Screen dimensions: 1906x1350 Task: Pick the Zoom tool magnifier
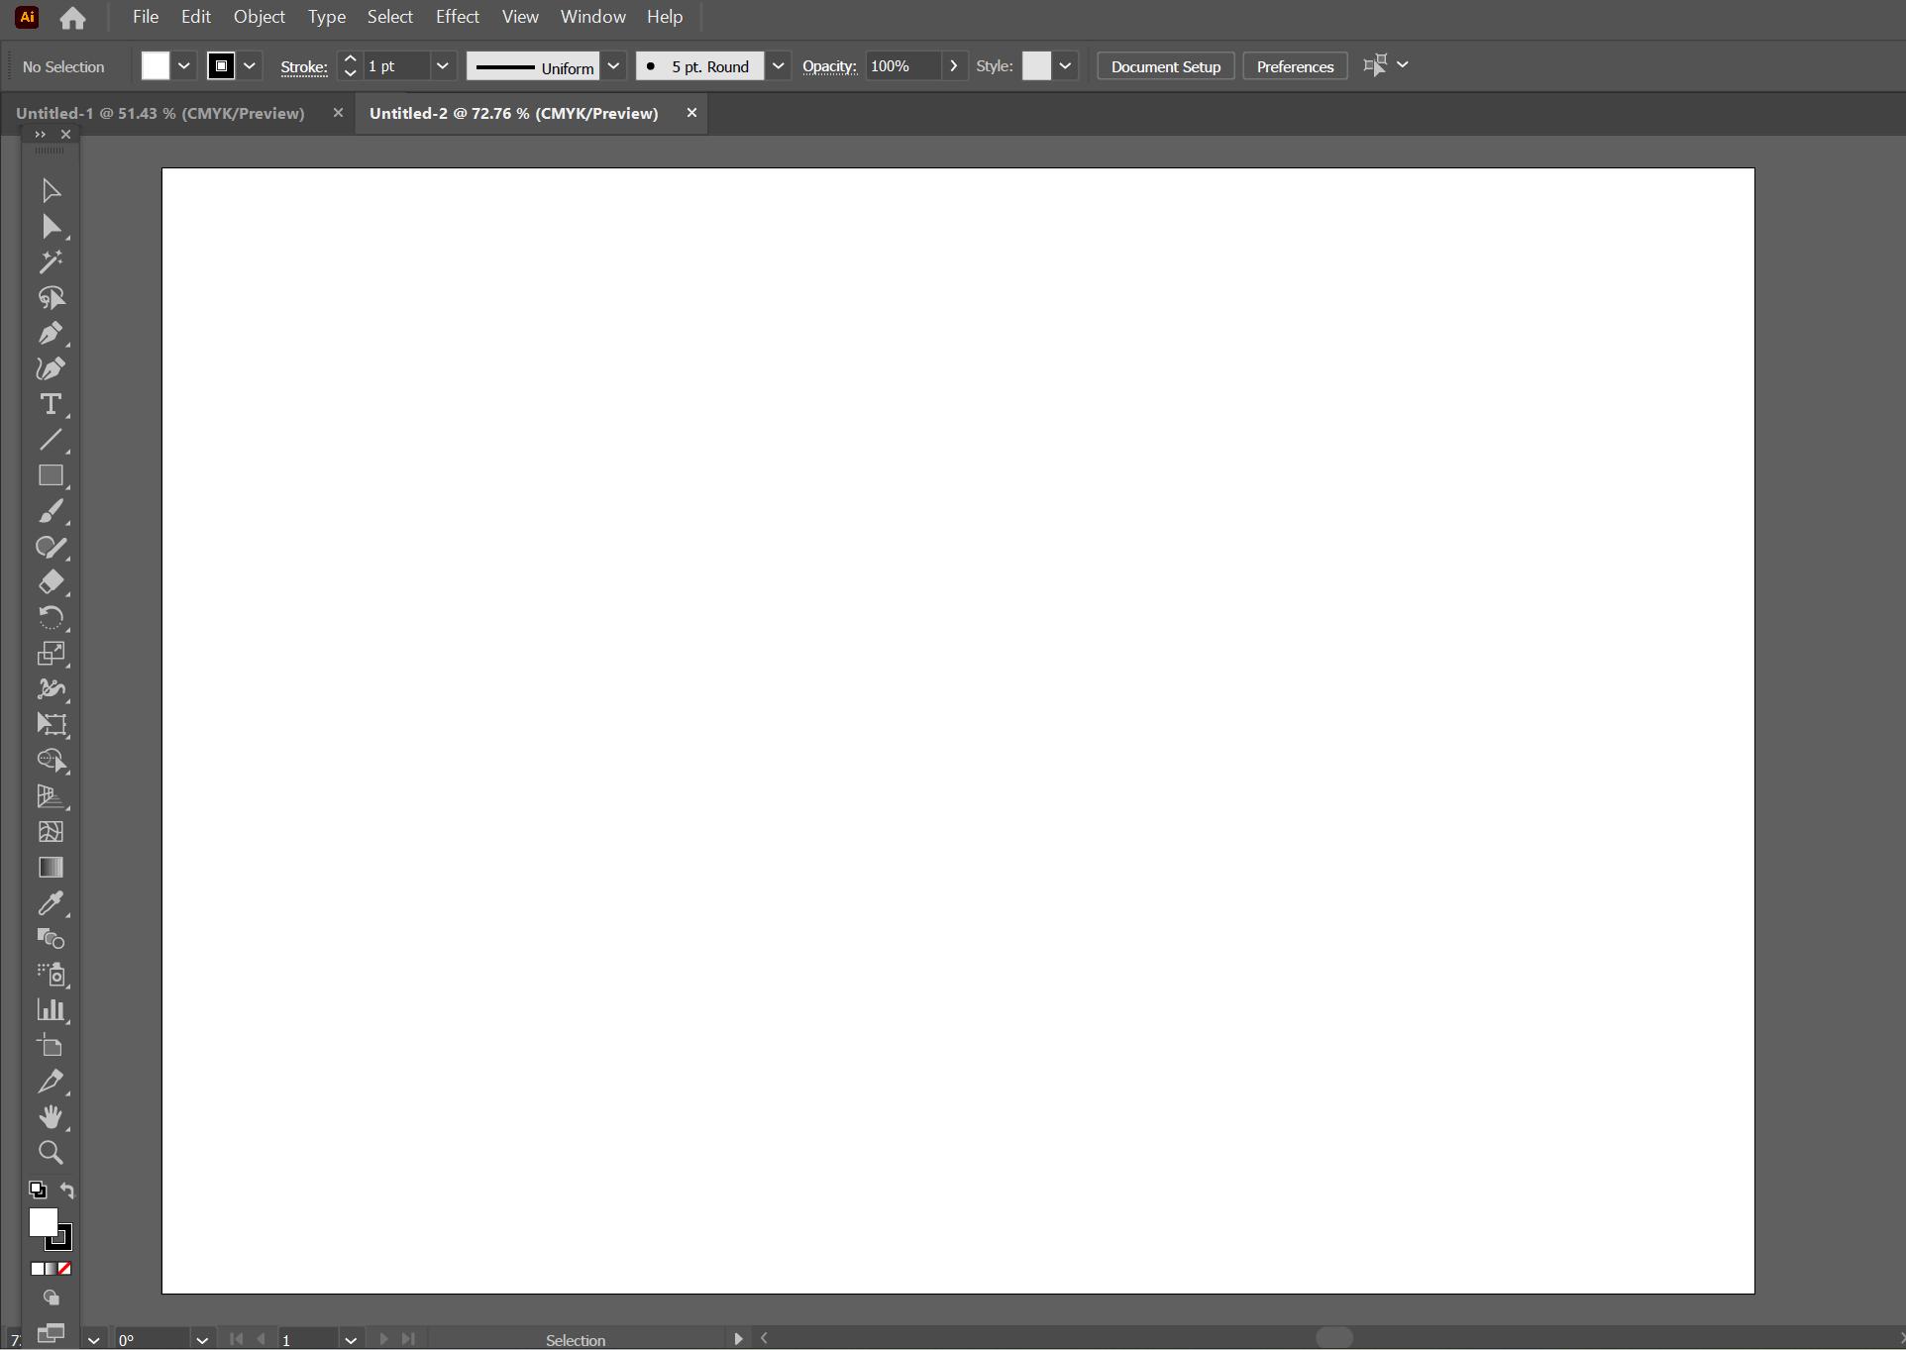(51, 1153)
